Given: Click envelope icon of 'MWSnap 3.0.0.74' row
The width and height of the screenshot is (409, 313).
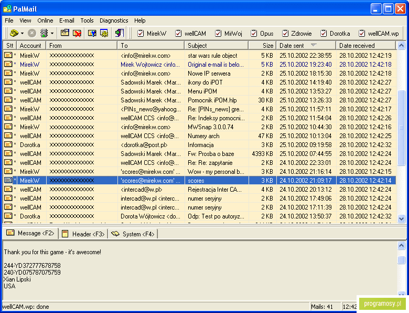Looking at the screenshot, I should point(8,127).
